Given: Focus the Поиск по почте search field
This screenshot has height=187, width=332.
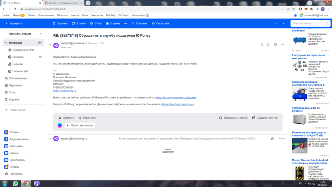Looking at the screenshot, I should [310, 23].
